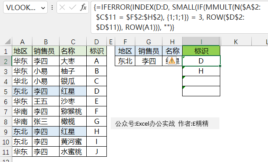This screenshot has width=268, height=162.
Task: Select row 9 header
Action: click(x=6, y=132)
